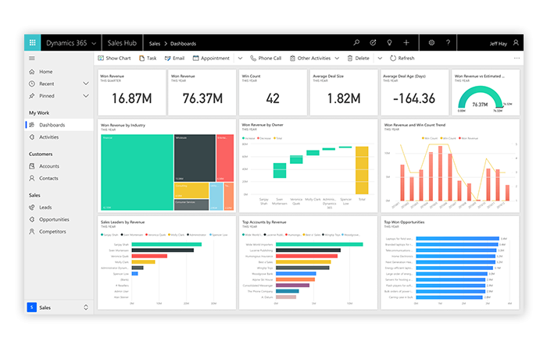Click the Sales Leaders by Revenue title
The image size is (547, 348).
click(123, 222)
